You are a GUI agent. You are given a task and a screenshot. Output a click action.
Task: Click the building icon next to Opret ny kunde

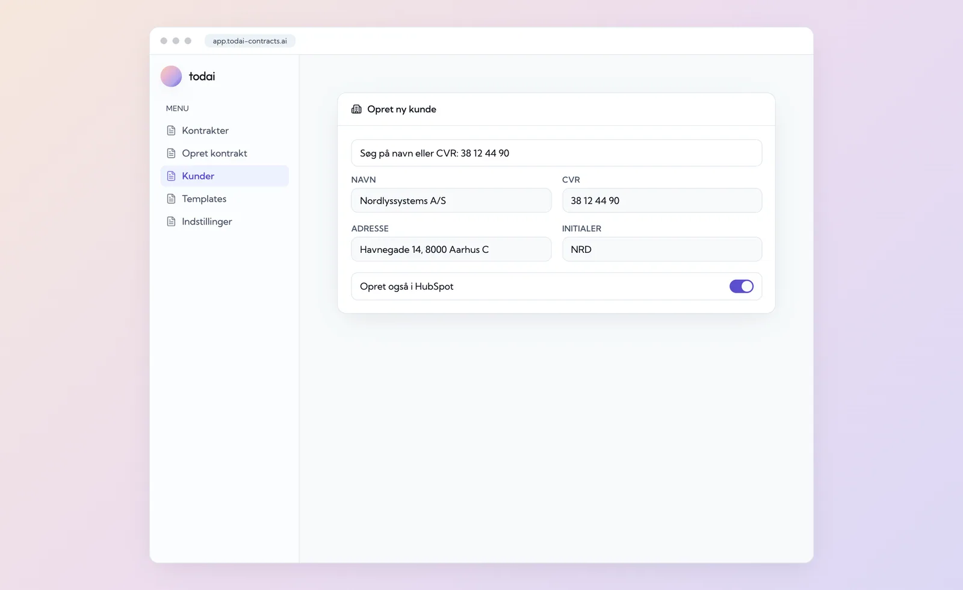pos(356,109)
